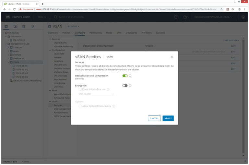Open the Alarms panel tab
Screen dimensions: 249x165
coord(25,161)
